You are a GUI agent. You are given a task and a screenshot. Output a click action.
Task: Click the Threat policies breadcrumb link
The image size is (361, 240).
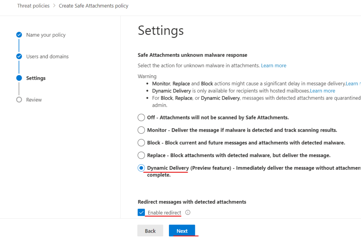click(33, 6)
